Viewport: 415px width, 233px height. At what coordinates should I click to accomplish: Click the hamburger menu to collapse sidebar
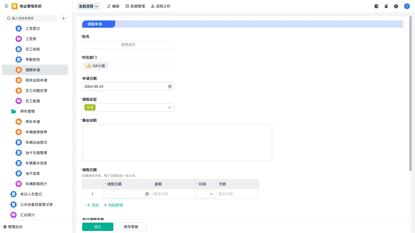[x=7, y=6]
